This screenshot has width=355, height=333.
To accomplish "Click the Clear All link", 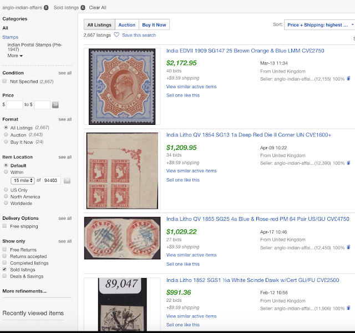I will (98, 8).
